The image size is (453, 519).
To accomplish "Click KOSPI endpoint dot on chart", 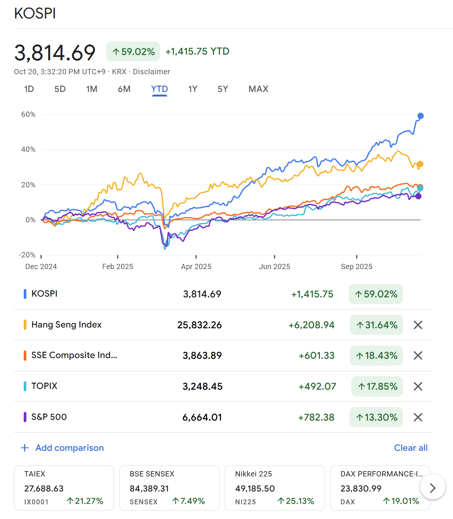I will pyautogui.click(x=421, y=116).
